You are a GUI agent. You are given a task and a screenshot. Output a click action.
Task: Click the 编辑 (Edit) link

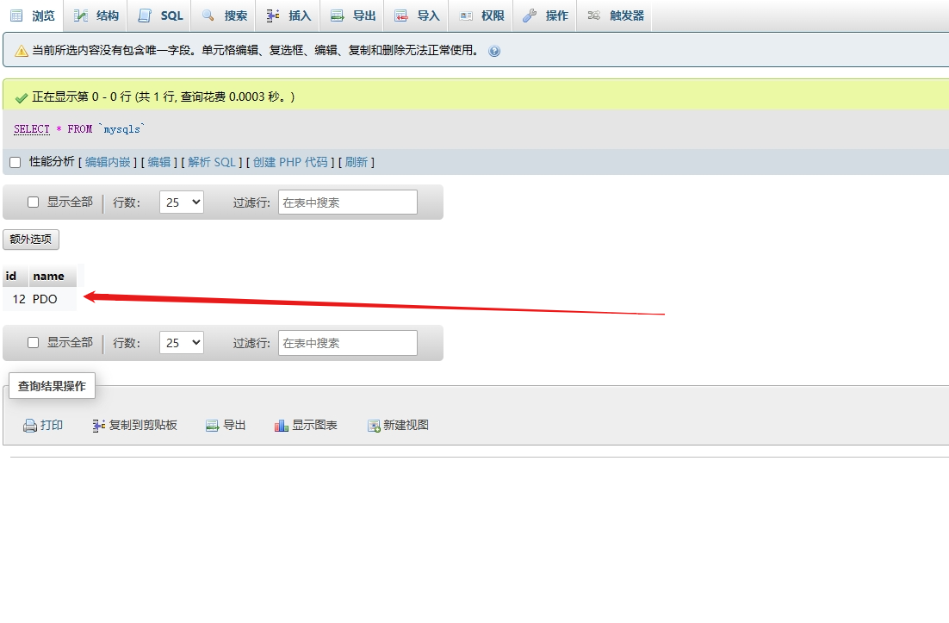coord(159,161)
